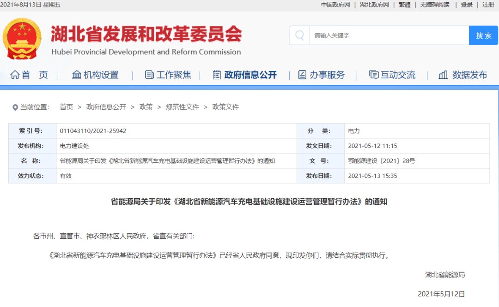Image resolution: width=499 pixels, height=307 pixels.
Task: Click the issue date 2021-05-12 11:15
Action: click(373, 146)
